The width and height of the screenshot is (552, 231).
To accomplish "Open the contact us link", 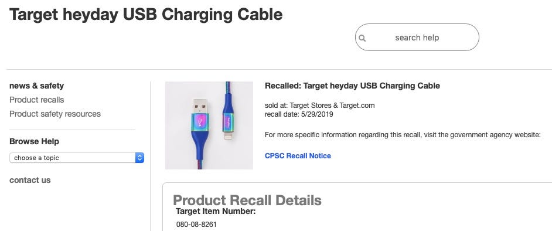I will 30,180.
